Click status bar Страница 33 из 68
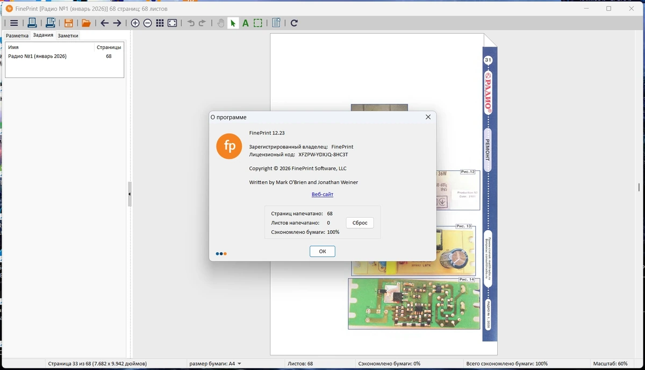 (97, 364)
